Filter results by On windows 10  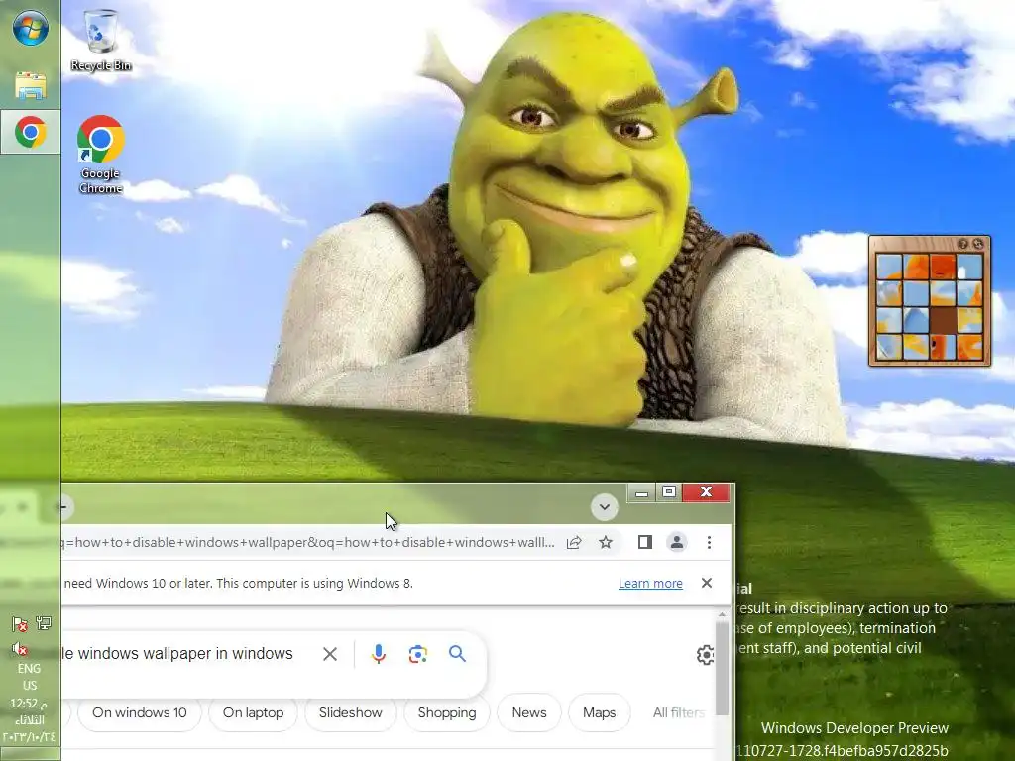(x=139, y=712)
